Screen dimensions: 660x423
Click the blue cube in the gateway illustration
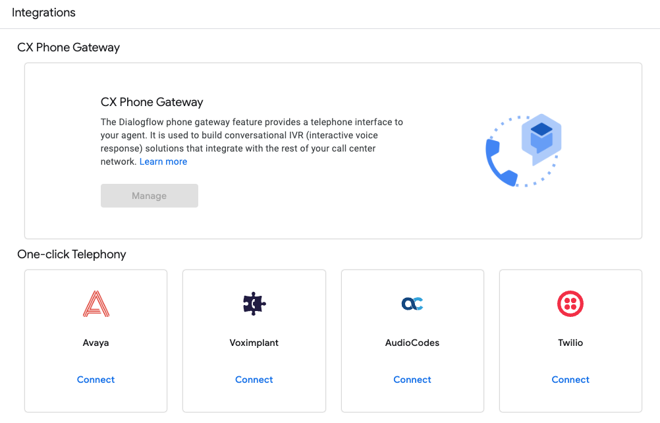pyautogui.click(x=540, y=136)
